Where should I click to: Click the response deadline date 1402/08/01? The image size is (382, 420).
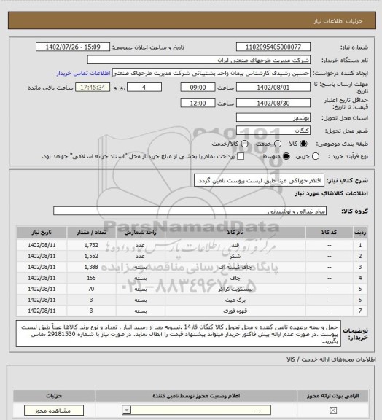(x=273, y=87)
